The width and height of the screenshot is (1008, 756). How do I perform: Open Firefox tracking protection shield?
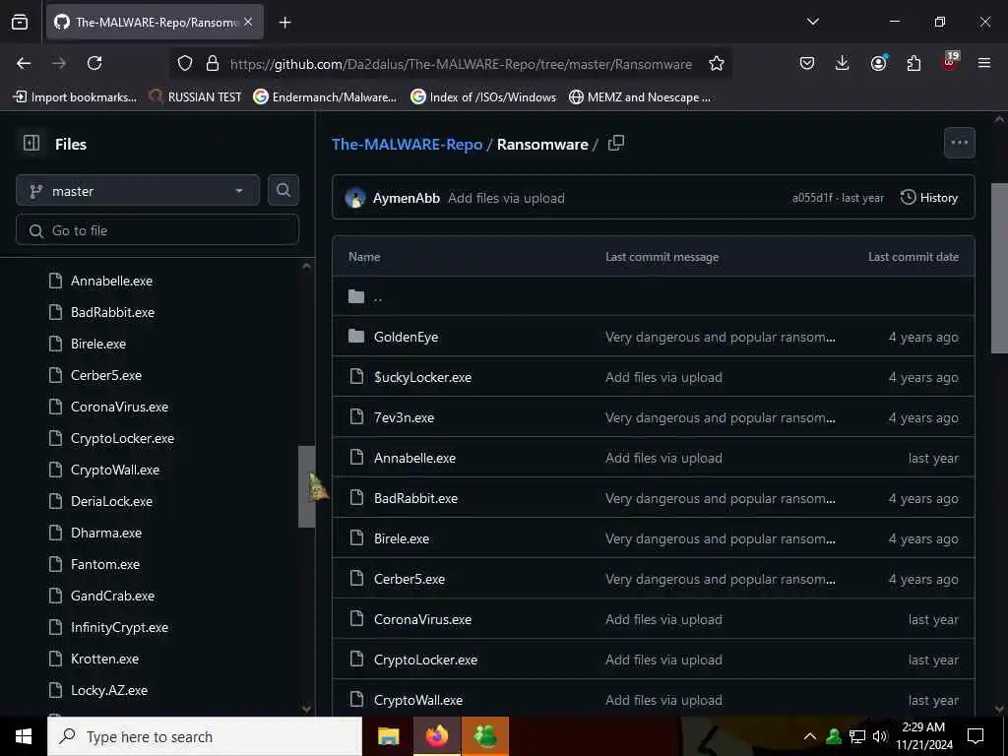pyautogui.click(x=185, y=63)
